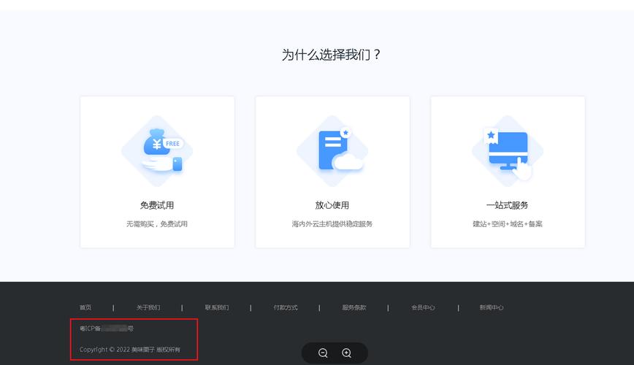This screenshot has width=634, height=365.
Task: Click the 粤ICP备 record number link
Action: click(107, 328)
